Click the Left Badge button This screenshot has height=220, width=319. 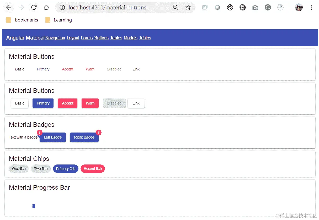click(x=53, y=137)
